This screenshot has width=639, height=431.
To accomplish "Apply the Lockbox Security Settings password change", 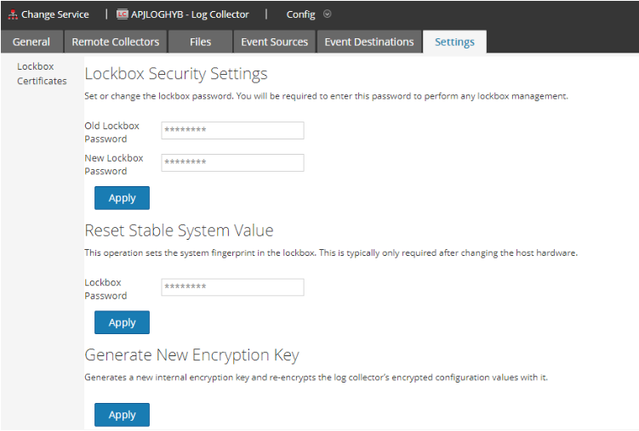I will (x=122, y=198).
